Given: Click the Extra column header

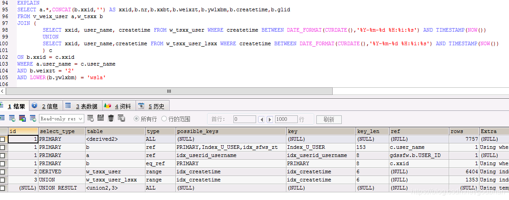Looking at the screenshot, I should 494,131.
